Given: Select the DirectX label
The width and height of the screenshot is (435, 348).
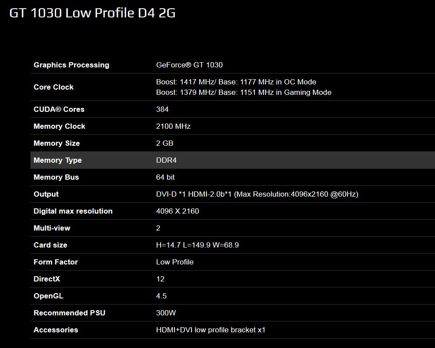Looking at the screenshot, I should click(x=47, y=279).
